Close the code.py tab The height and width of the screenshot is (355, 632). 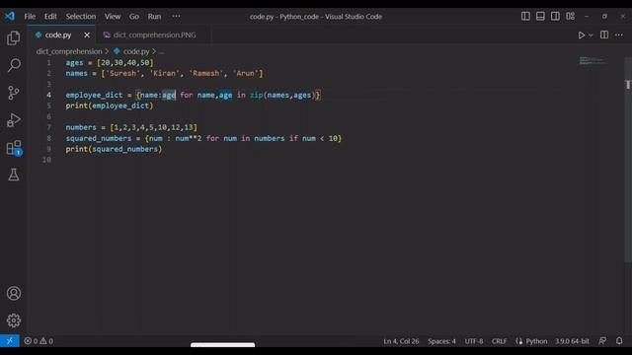pyautogui.click(x=87, y=35)
